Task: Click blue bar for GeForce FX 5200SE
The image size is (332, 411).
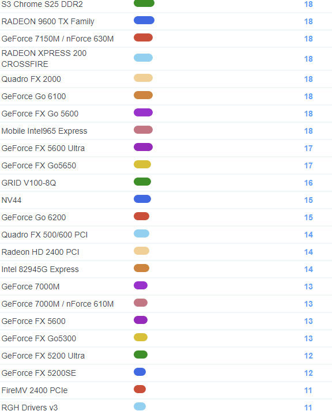Action: pos(139,372)
